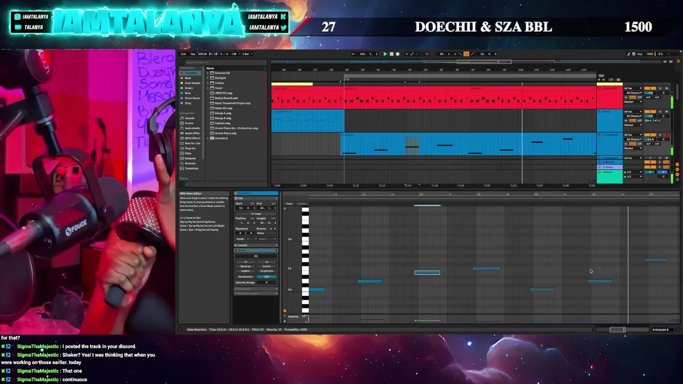
Task: Open the 1 Bar quantization dropdown
Action: click(x=247, y=54)
